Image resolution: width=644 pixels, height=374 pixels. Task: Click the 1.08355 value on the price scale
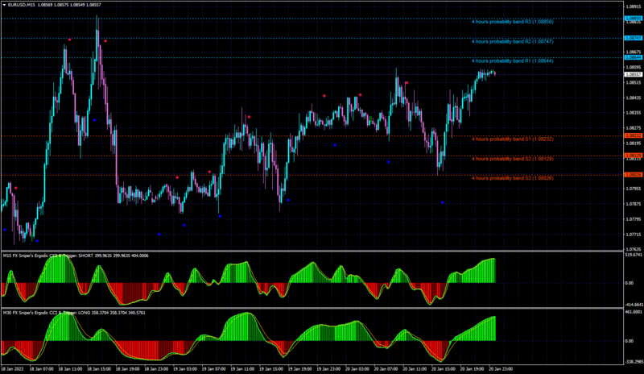634,113
